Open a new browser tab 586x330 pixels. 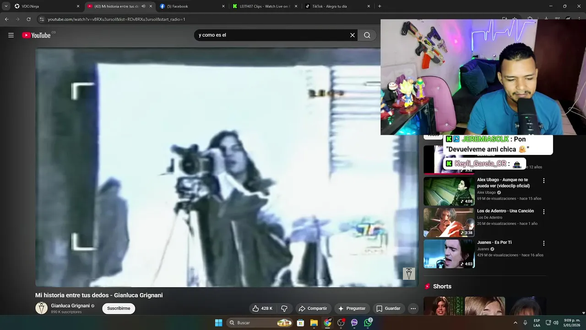(380, 6)
